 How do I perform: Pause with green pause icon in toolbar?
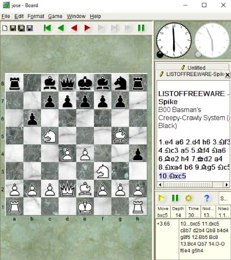(141, 28)
